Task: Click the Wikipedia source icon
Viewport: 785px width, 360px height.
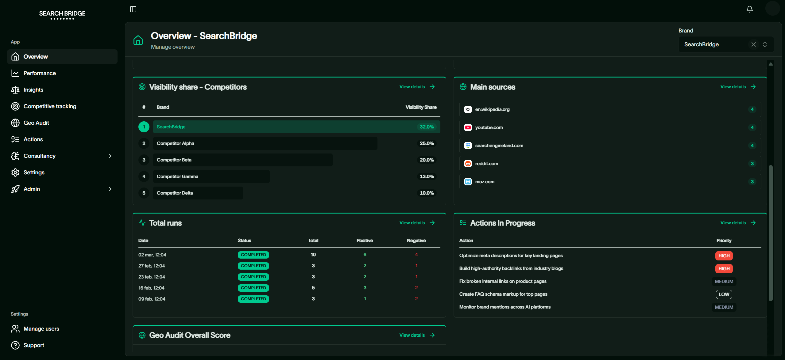Action: coord(468,109)
